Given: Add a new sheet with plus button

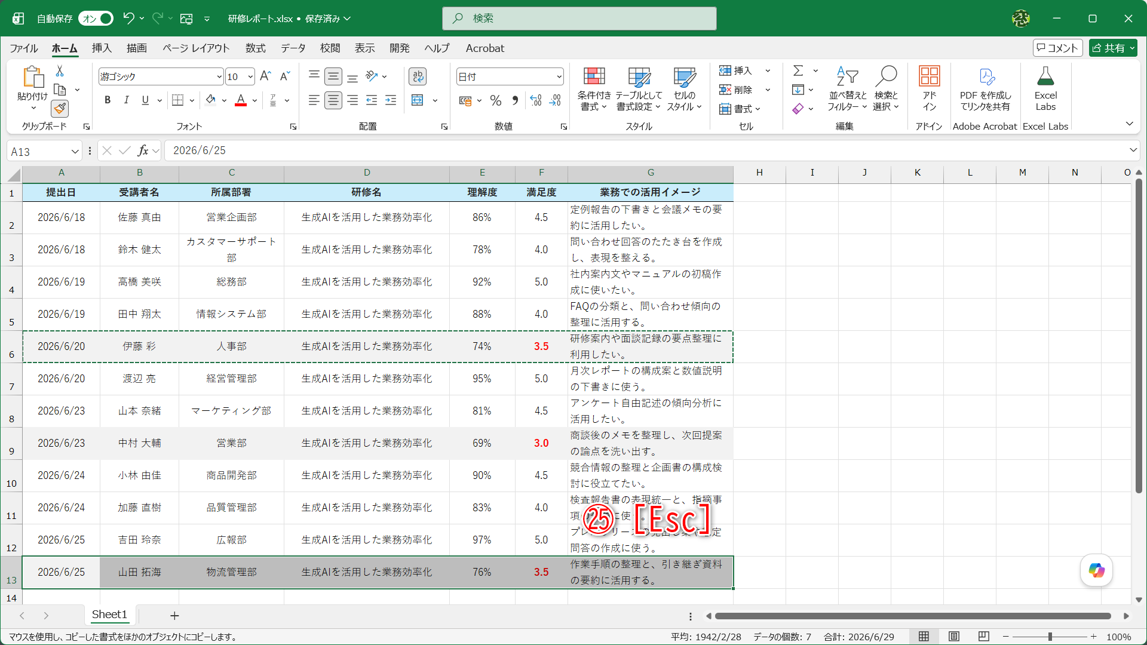Looking at the screenshot, I should coord(174,615).
